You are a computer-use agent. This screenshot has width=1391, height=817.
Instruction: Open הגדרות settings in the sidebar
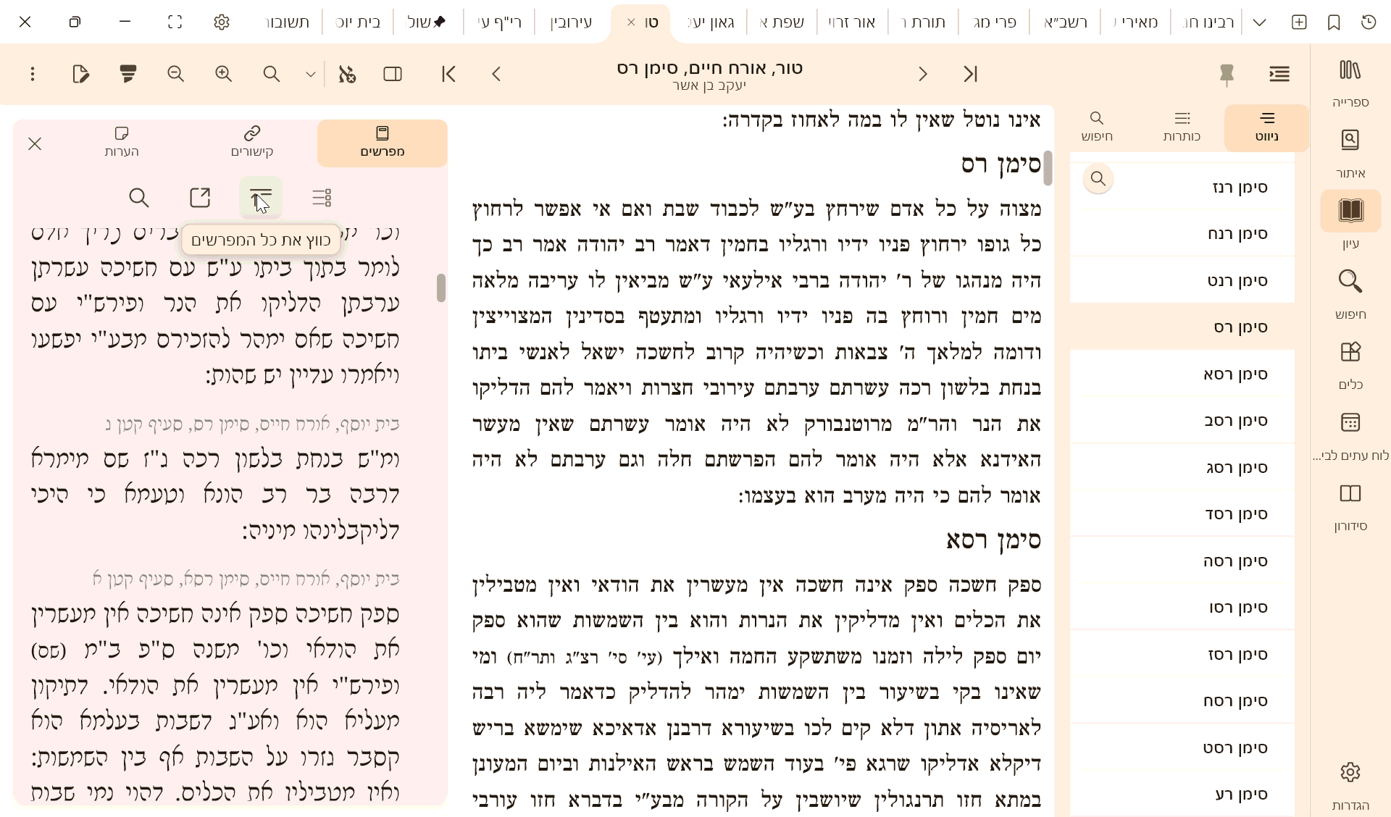1350,785
